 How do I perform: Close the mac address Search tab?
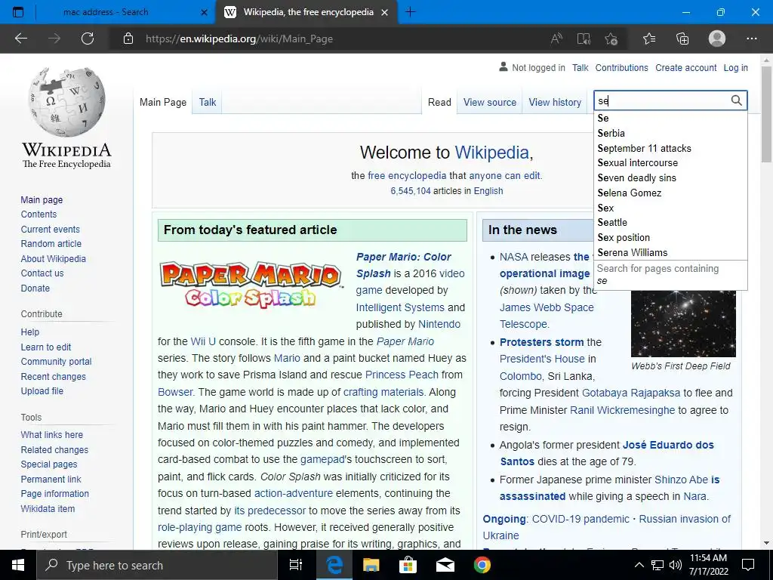(x=204, y=12)
